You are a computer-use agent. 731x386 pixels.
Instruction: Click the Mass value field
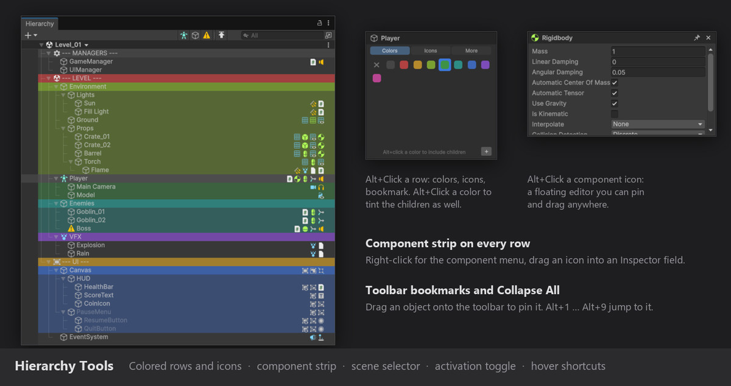click(x=658, y=52)
